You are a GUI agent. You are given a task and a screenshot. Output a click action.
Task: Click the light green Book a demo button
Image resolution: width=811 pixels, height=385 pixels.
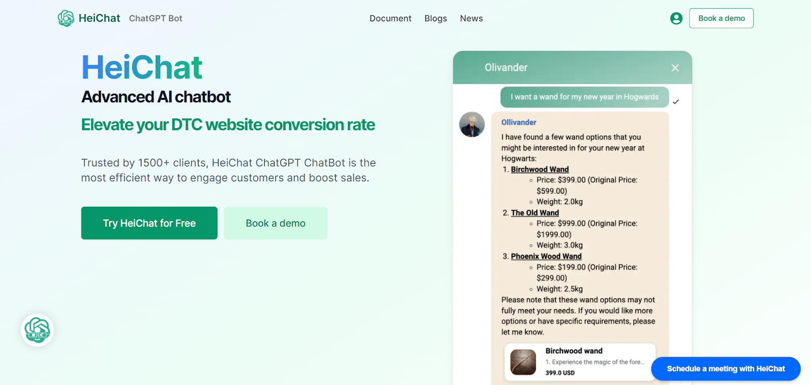(276, 223)
